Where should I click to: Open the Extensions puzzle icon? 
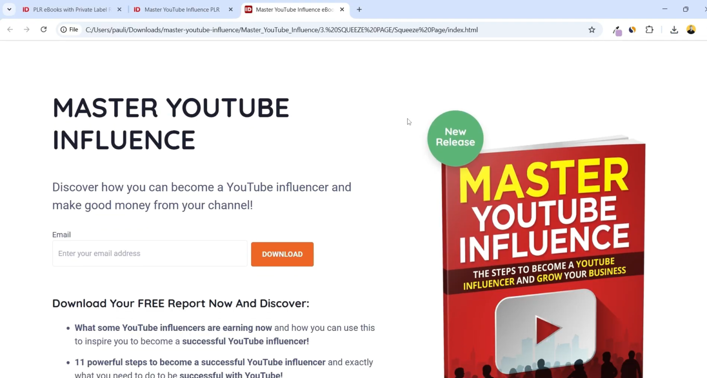pyautogui.click(x=649, y=30)
